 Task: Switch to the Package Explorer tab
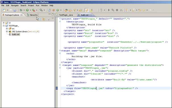pos(12,15)
